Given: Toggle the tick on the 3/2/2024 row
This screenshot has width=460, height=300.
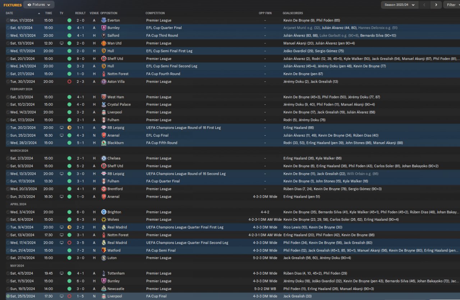Looking at the screenshot, I should click(8, 97).
